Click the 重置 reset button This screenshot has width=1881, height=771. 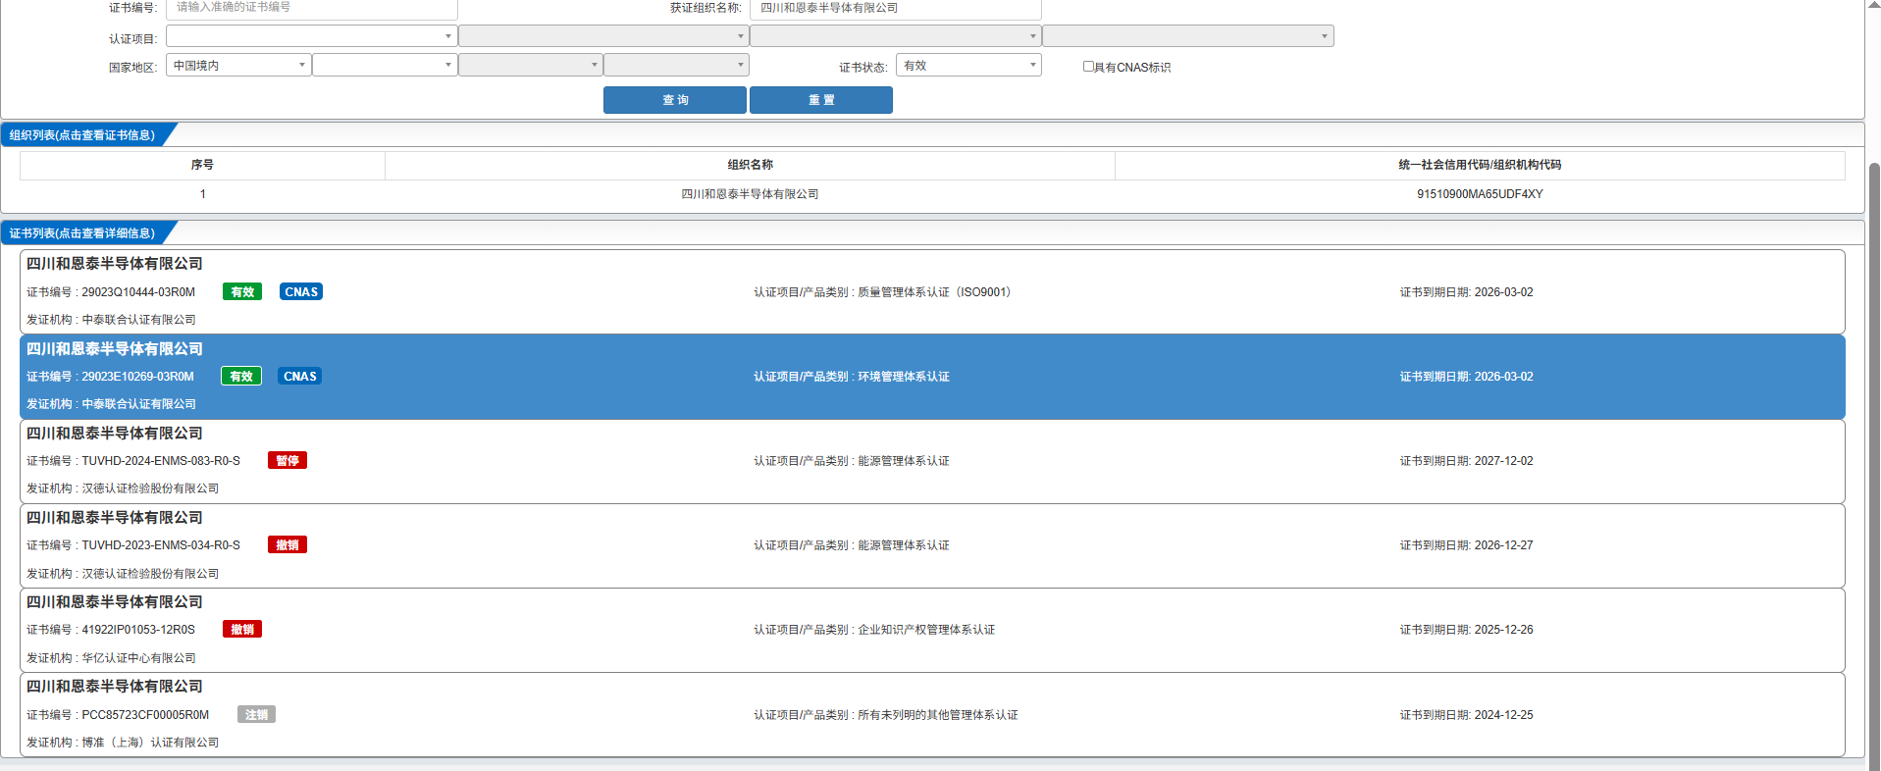[x=821, y=100]
